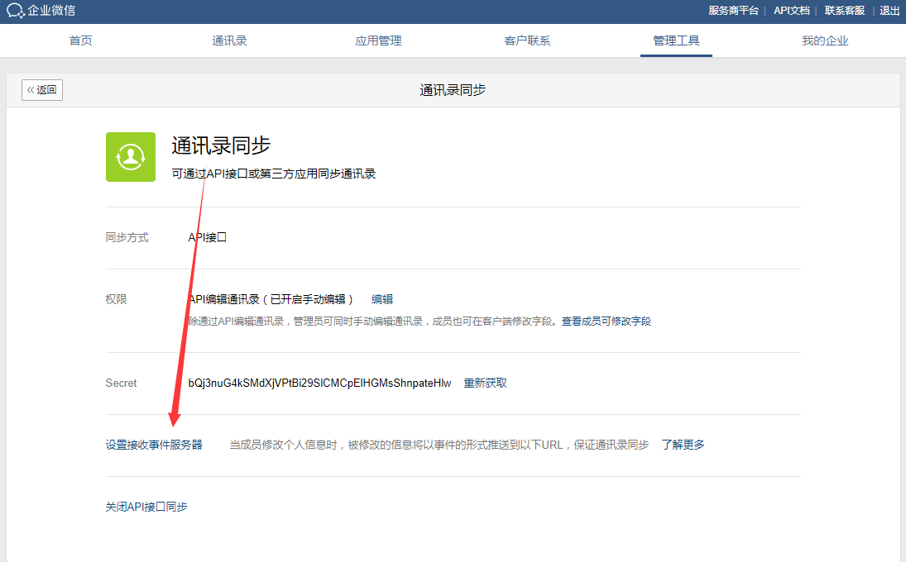Select the 管理工具 tab
Image resolution: width=906 pixels, height=562 pixels.
[x=676, y=40]
